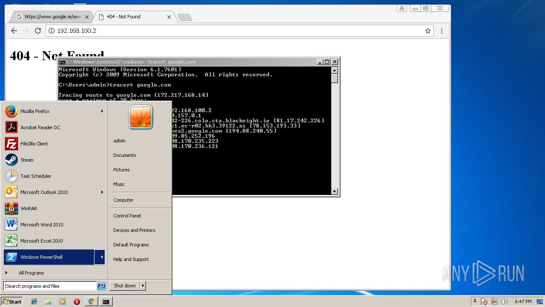Open Help and Support

131,259
